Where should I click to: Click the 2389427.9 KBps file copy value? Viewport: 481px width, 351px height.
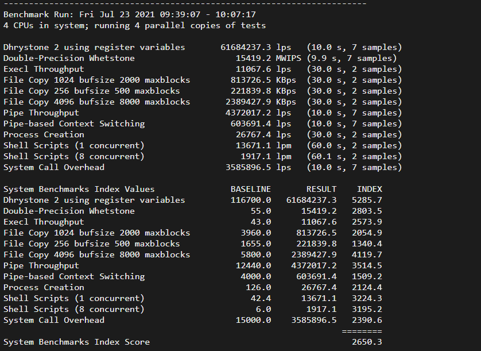261,102
